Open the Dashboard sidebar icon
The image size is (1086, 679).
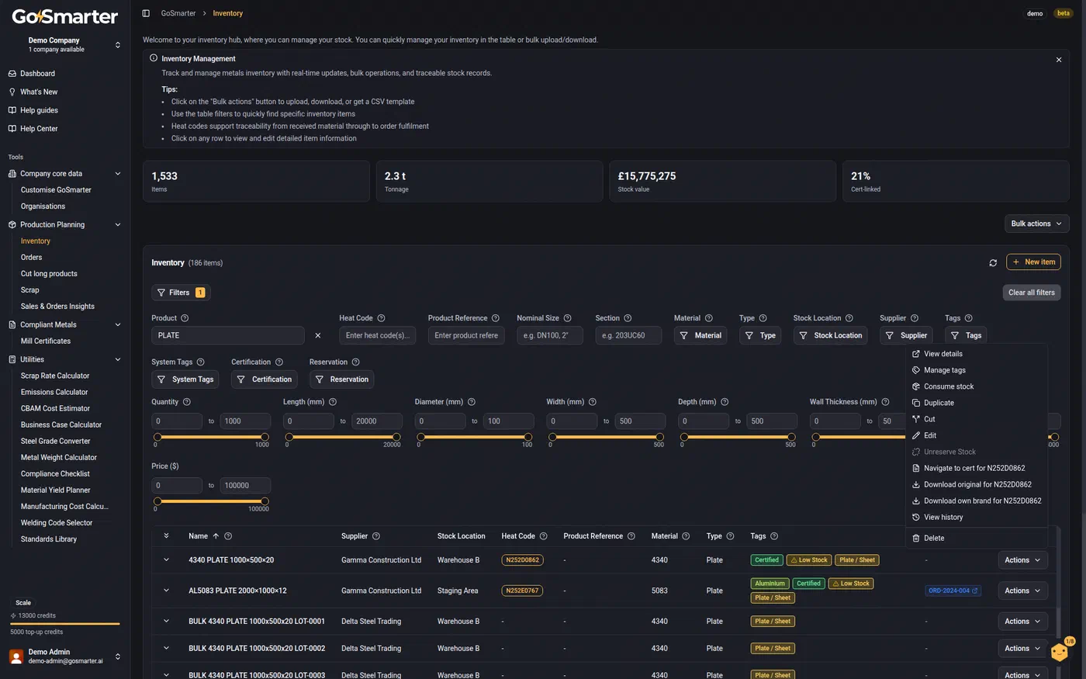[x=12, y=74]
